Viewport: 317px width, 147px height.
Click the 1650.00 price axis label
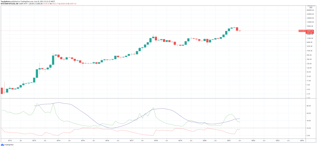pyautogui.click(x=310, y=51)
